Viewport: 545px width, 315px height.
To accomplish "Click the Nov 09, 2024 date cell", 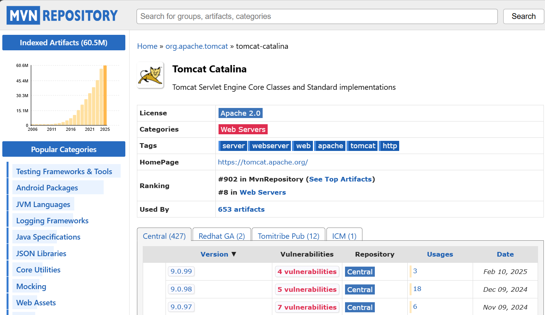I will point(505,307).
